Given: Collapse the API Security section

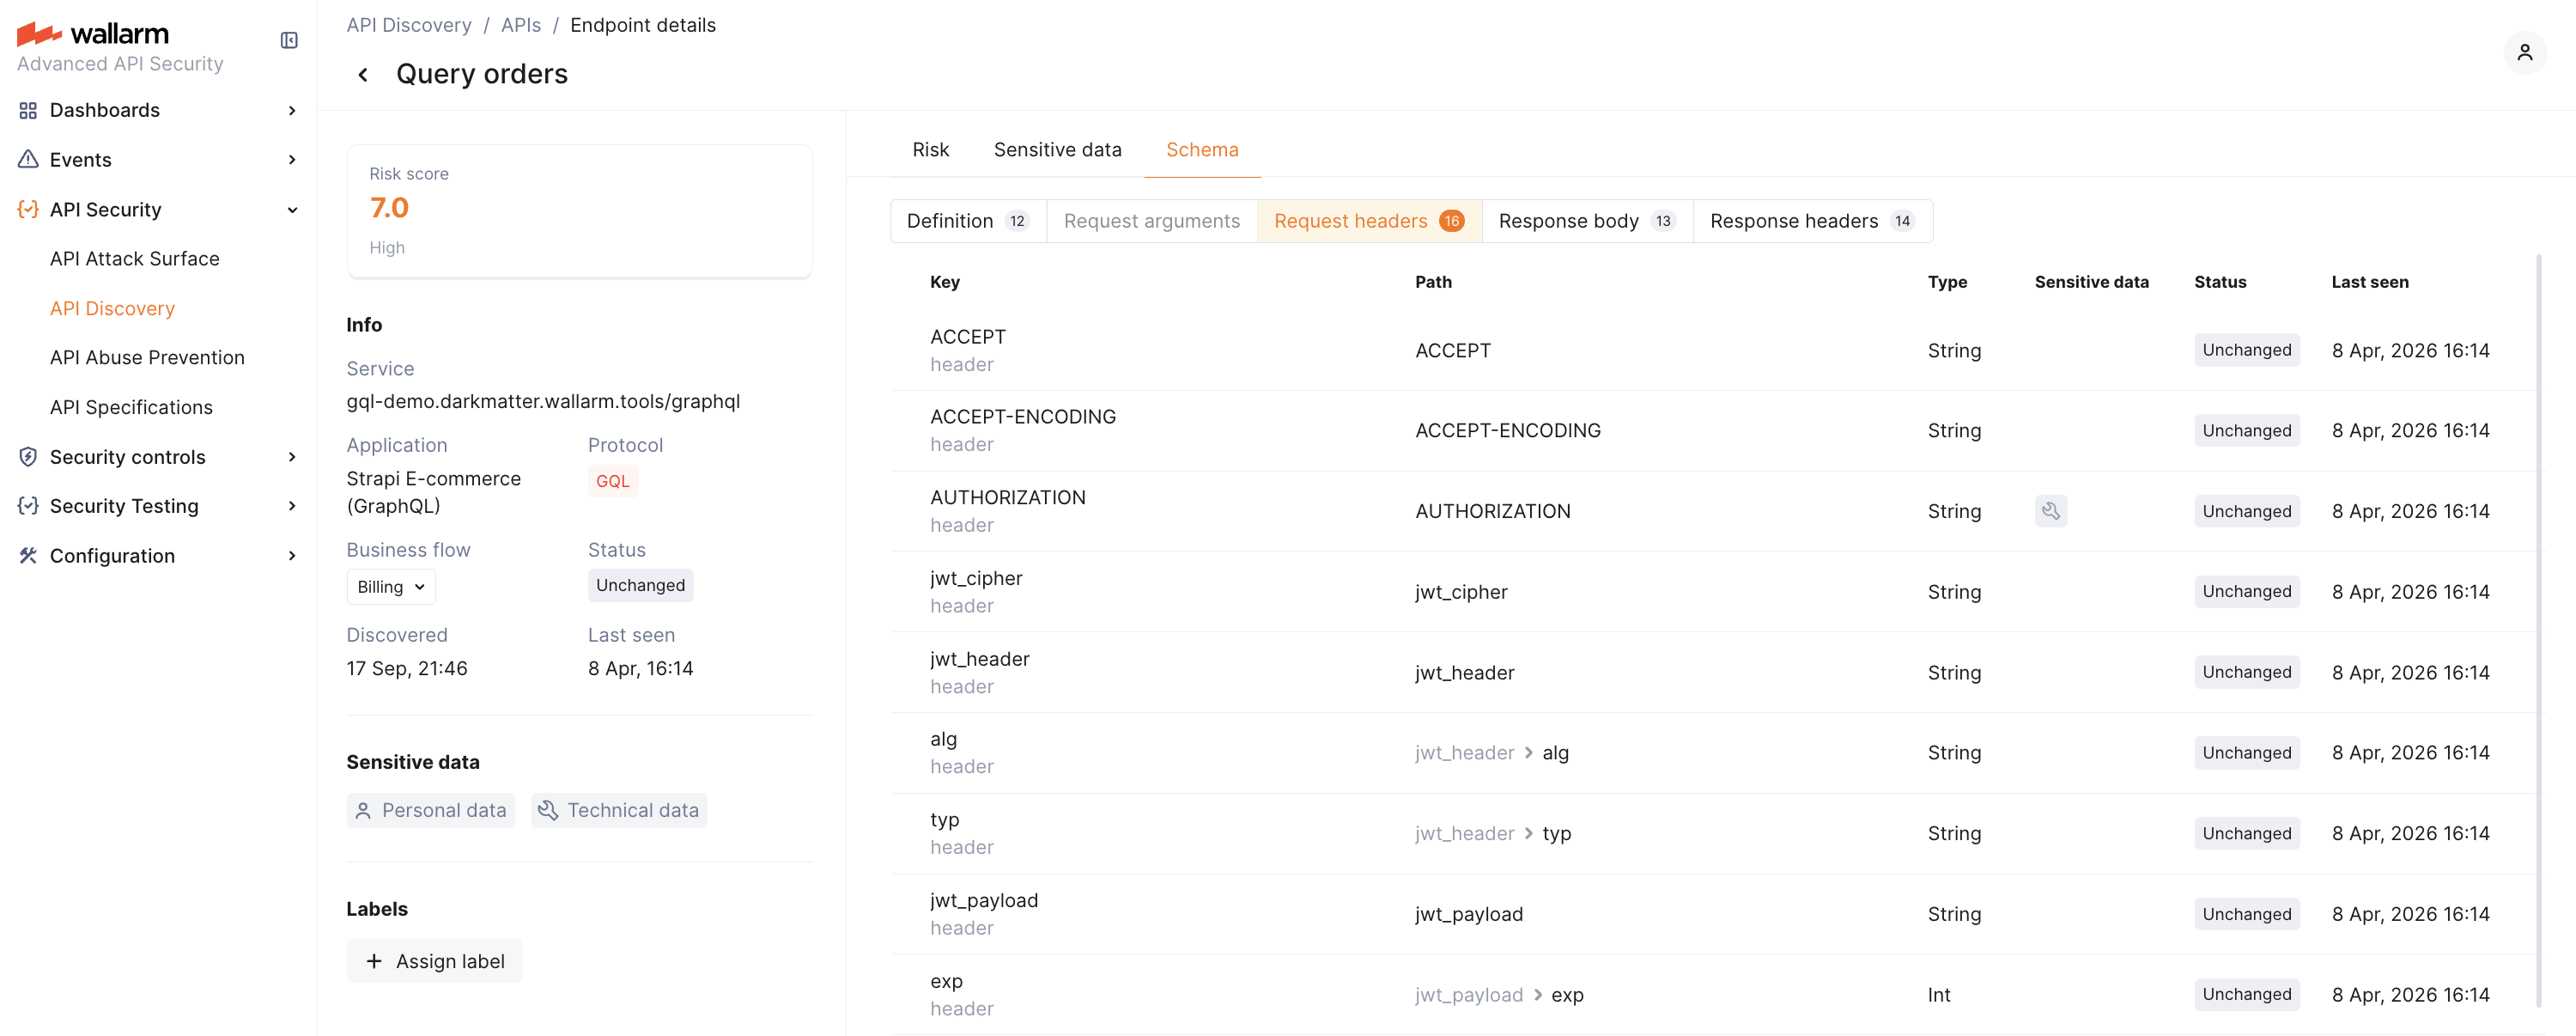Looking at the screenshot, I should (x=291, y=209).
